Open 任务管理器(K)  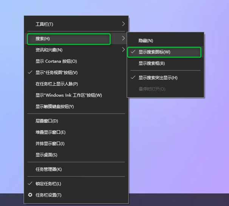[x=76, y=169]
